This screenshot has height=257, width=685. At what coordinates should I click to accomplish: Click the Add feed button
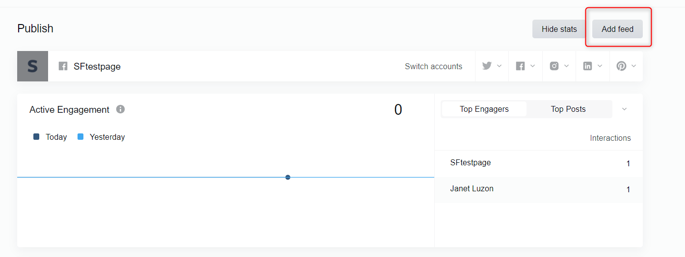[x=617, y=29]
